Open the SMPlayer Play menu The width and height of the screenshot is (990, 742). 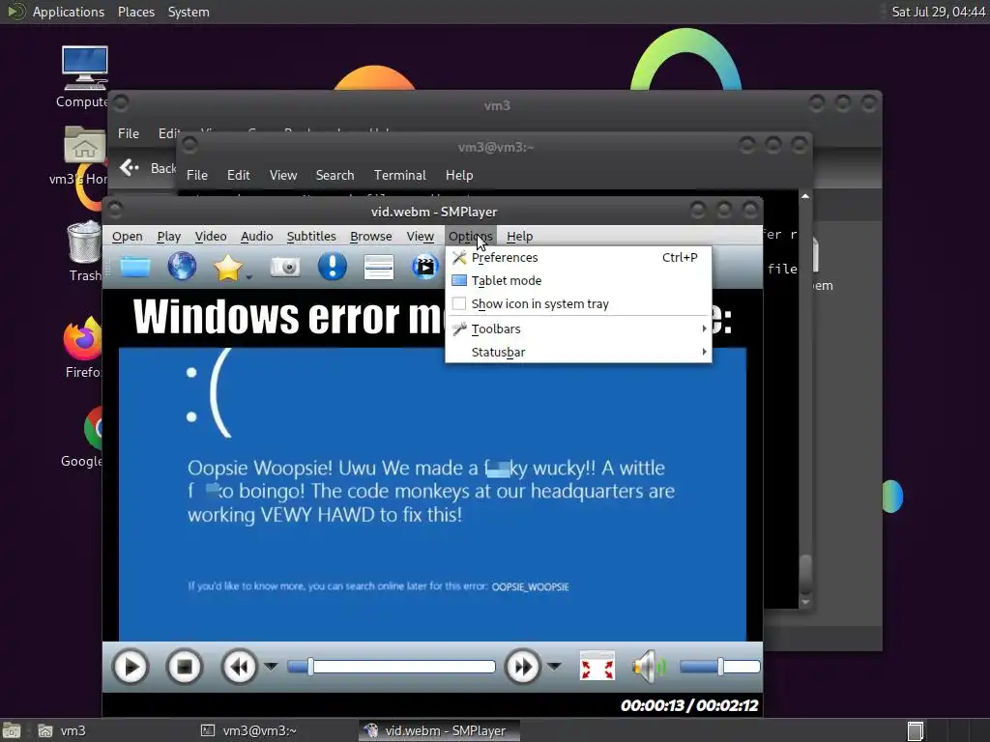coord(168,236)
